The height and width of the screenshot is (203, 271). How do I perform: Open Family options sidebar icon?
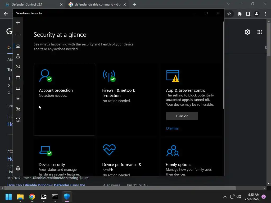pyautogui.click(x=18, y=109)
